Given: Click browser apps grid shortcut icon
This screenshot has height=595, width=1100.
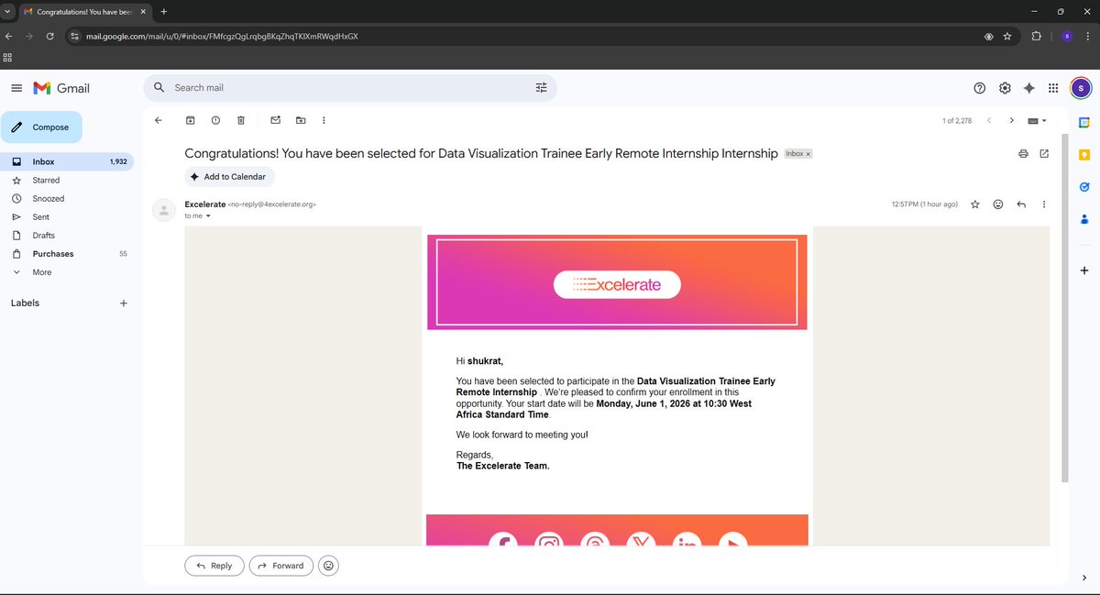Looking at the screenshot, I should 7,58.
